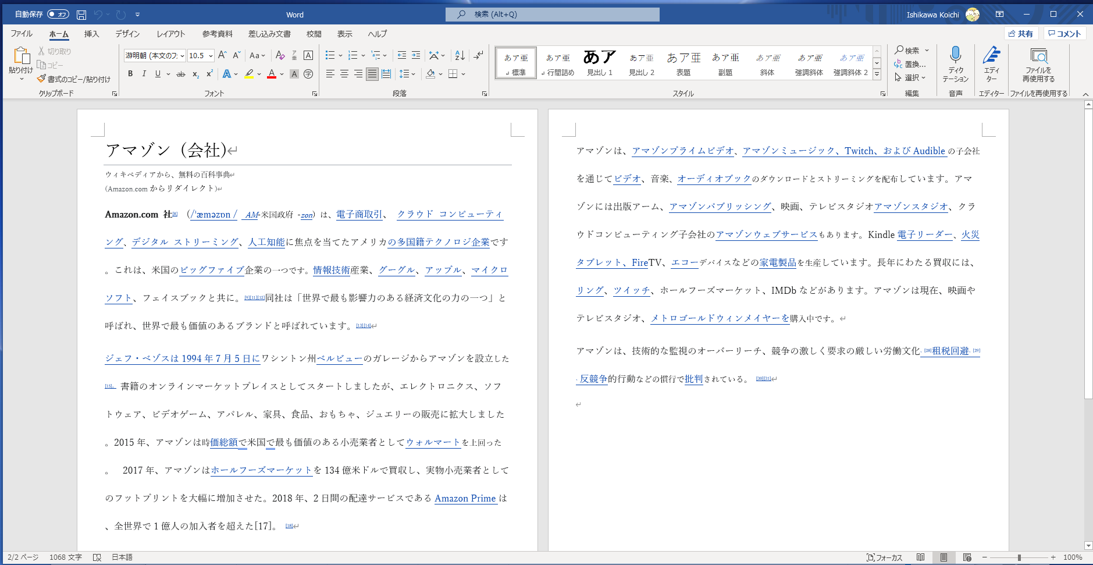Image resolution: width=1093 pixels, height=565 pixels.
Task: Toggle strikethrough formatting
Action: click(x=181, y=74)
